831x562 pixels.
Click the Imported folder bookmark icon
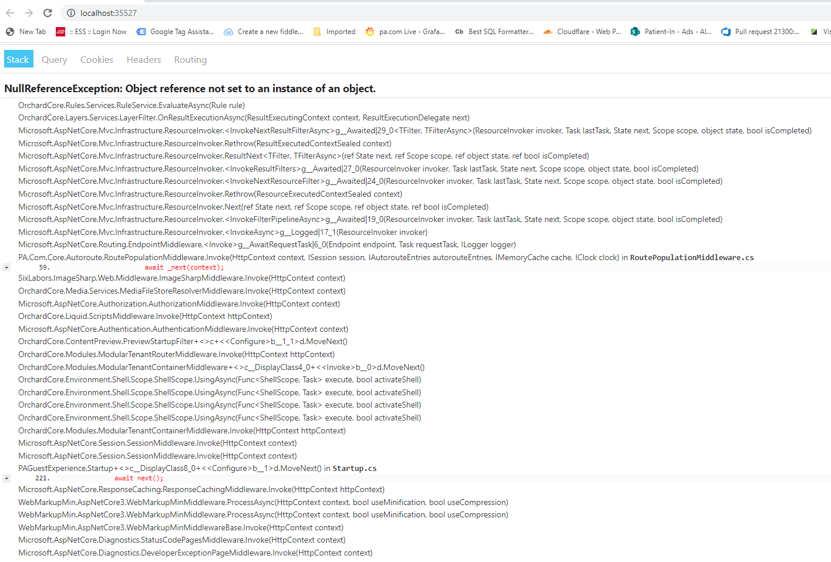point(317,32)
